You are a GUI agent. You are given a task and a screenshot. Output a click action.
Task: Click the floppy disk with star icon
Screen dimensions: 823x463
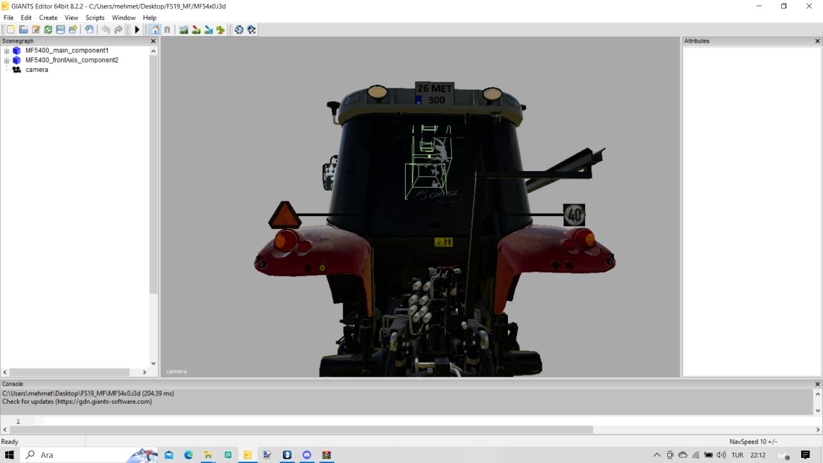coord(73,30)
